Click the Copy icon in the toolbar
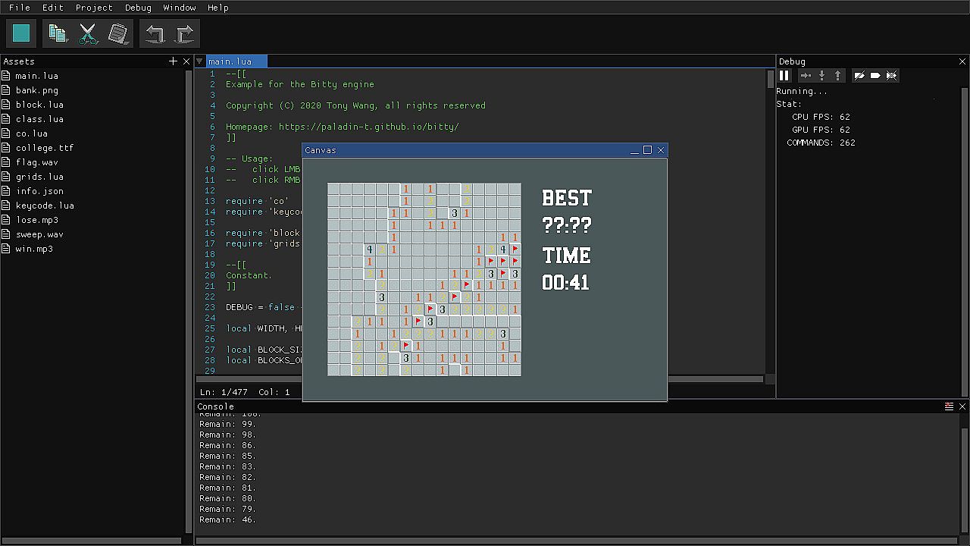The image size is (970, 546). 58,33
